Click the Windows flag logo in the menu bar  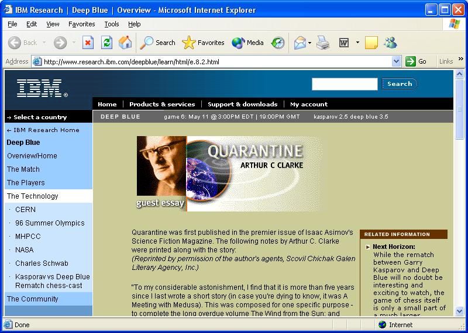click(455, 24)
